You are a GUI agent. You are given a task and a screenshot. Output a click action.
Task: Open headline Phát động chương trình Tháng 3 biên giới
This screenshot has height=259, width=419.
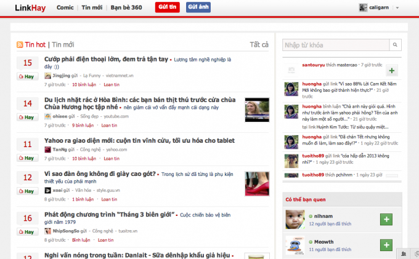coord(109,215)
